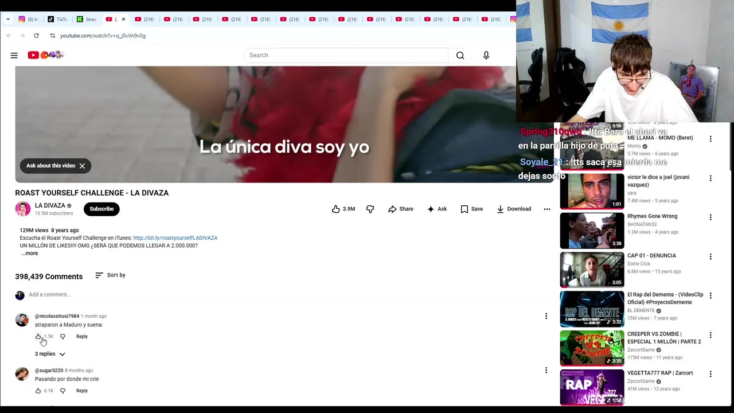Open more actions menu beside Download
This screenshot has width=734, height=413.
coord(547,209)
